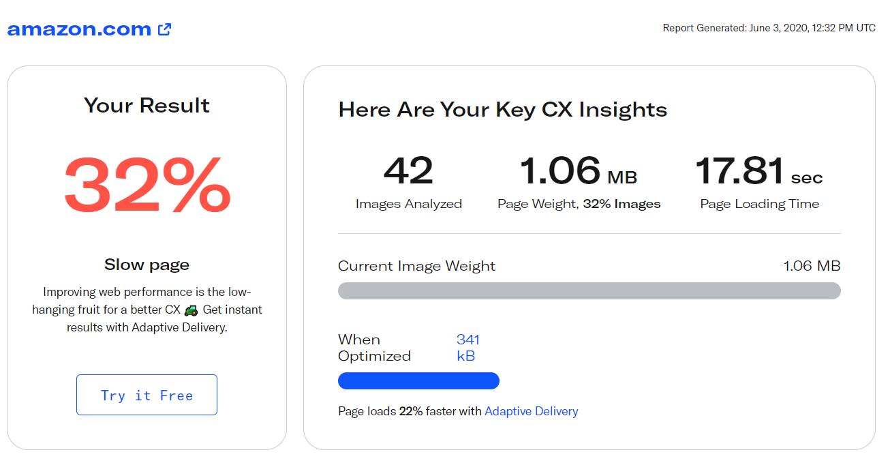Image resolution: width=890 pixels, height=463 pixels.
Task: Expand the Your Result card
Action: (x=147, y=106)
